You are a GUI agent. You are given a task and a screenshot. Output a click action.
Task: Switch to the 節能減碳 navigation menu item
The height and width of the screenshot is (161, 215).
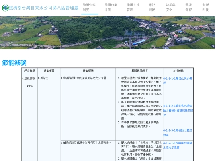pos(152,8)
